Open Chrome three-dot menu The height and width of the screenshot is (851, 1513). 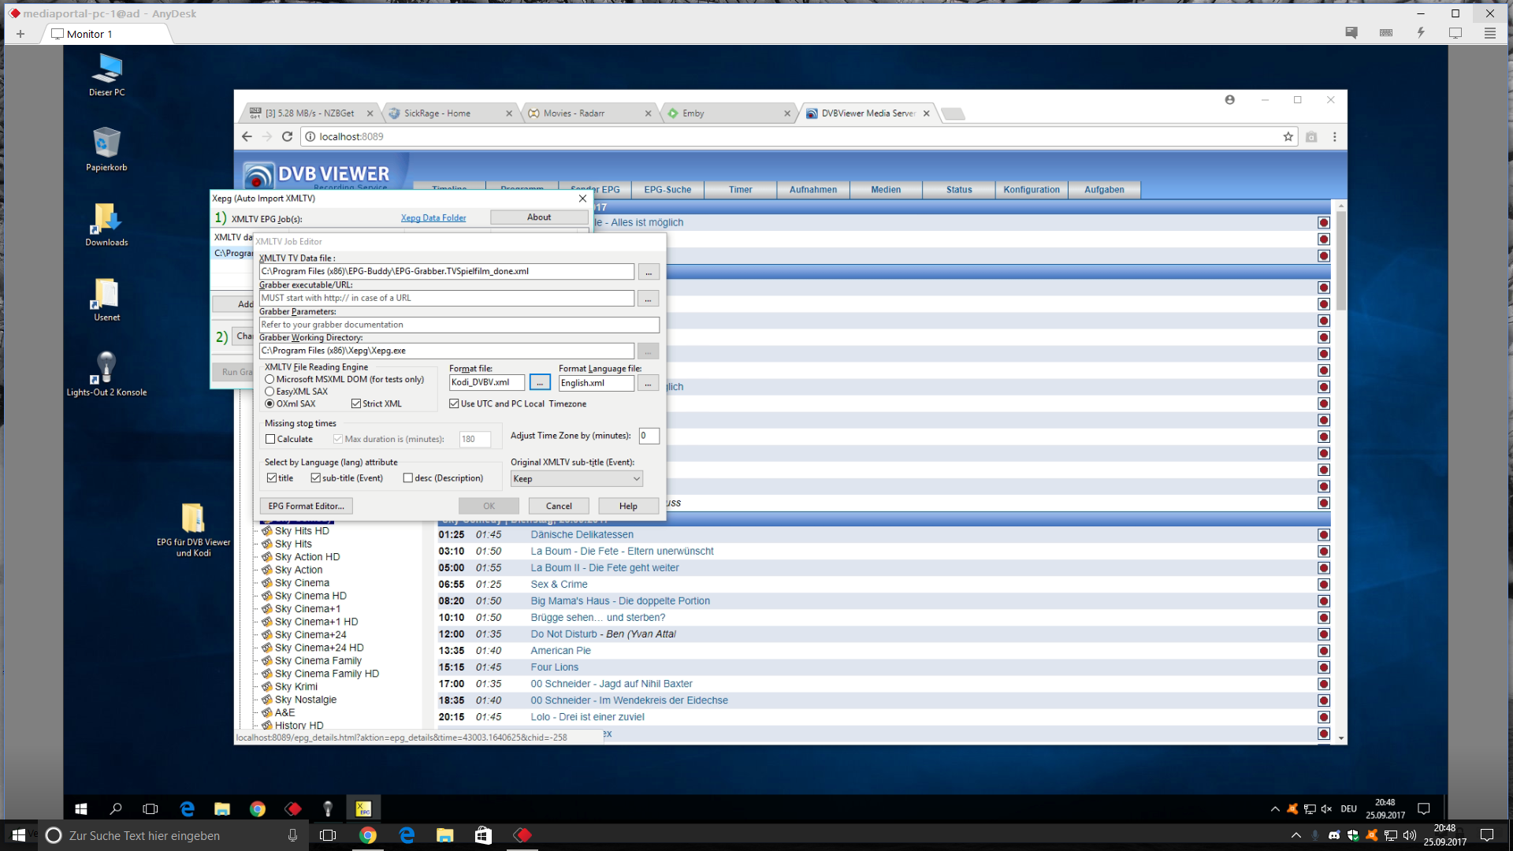coord(1334,136)
